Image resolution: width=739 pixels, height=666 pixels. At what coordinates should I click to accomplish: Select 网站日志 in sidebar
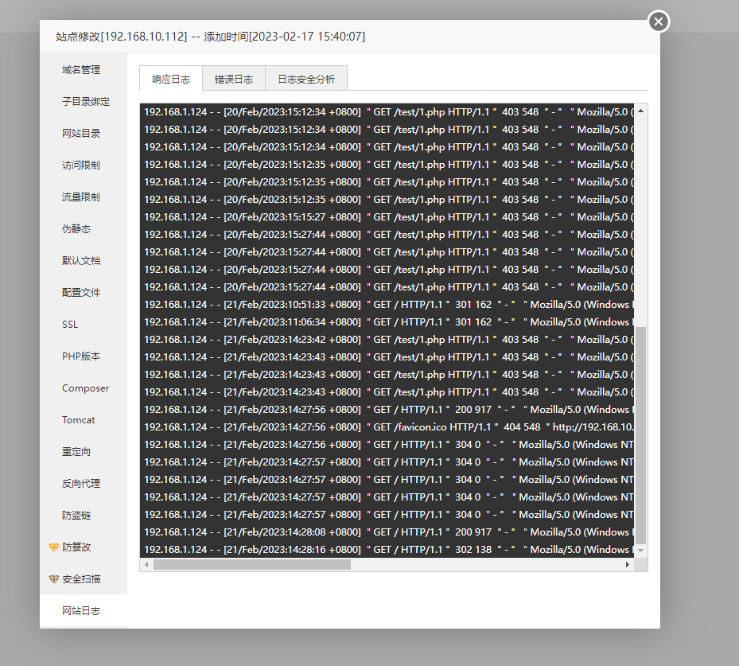81,611
